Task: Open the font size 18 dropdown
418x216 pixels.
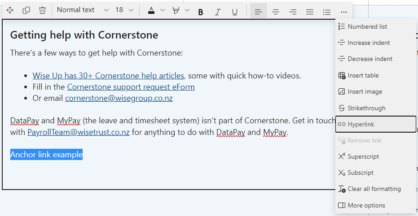Action: (124, 10)
